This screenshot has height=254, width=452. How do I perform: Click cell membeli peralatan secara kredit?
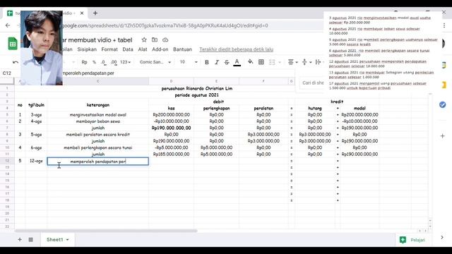97,135
